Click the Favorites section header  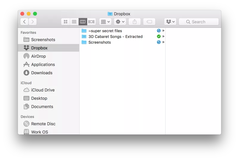coord(28,33)
